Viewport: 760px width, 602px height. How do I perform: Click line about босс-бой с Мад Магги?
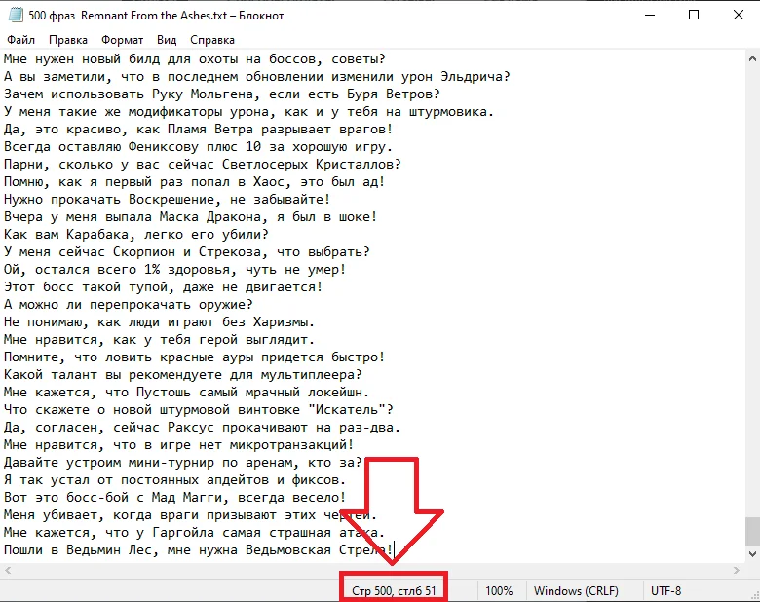pyautogui.click(x=175, y=498)
